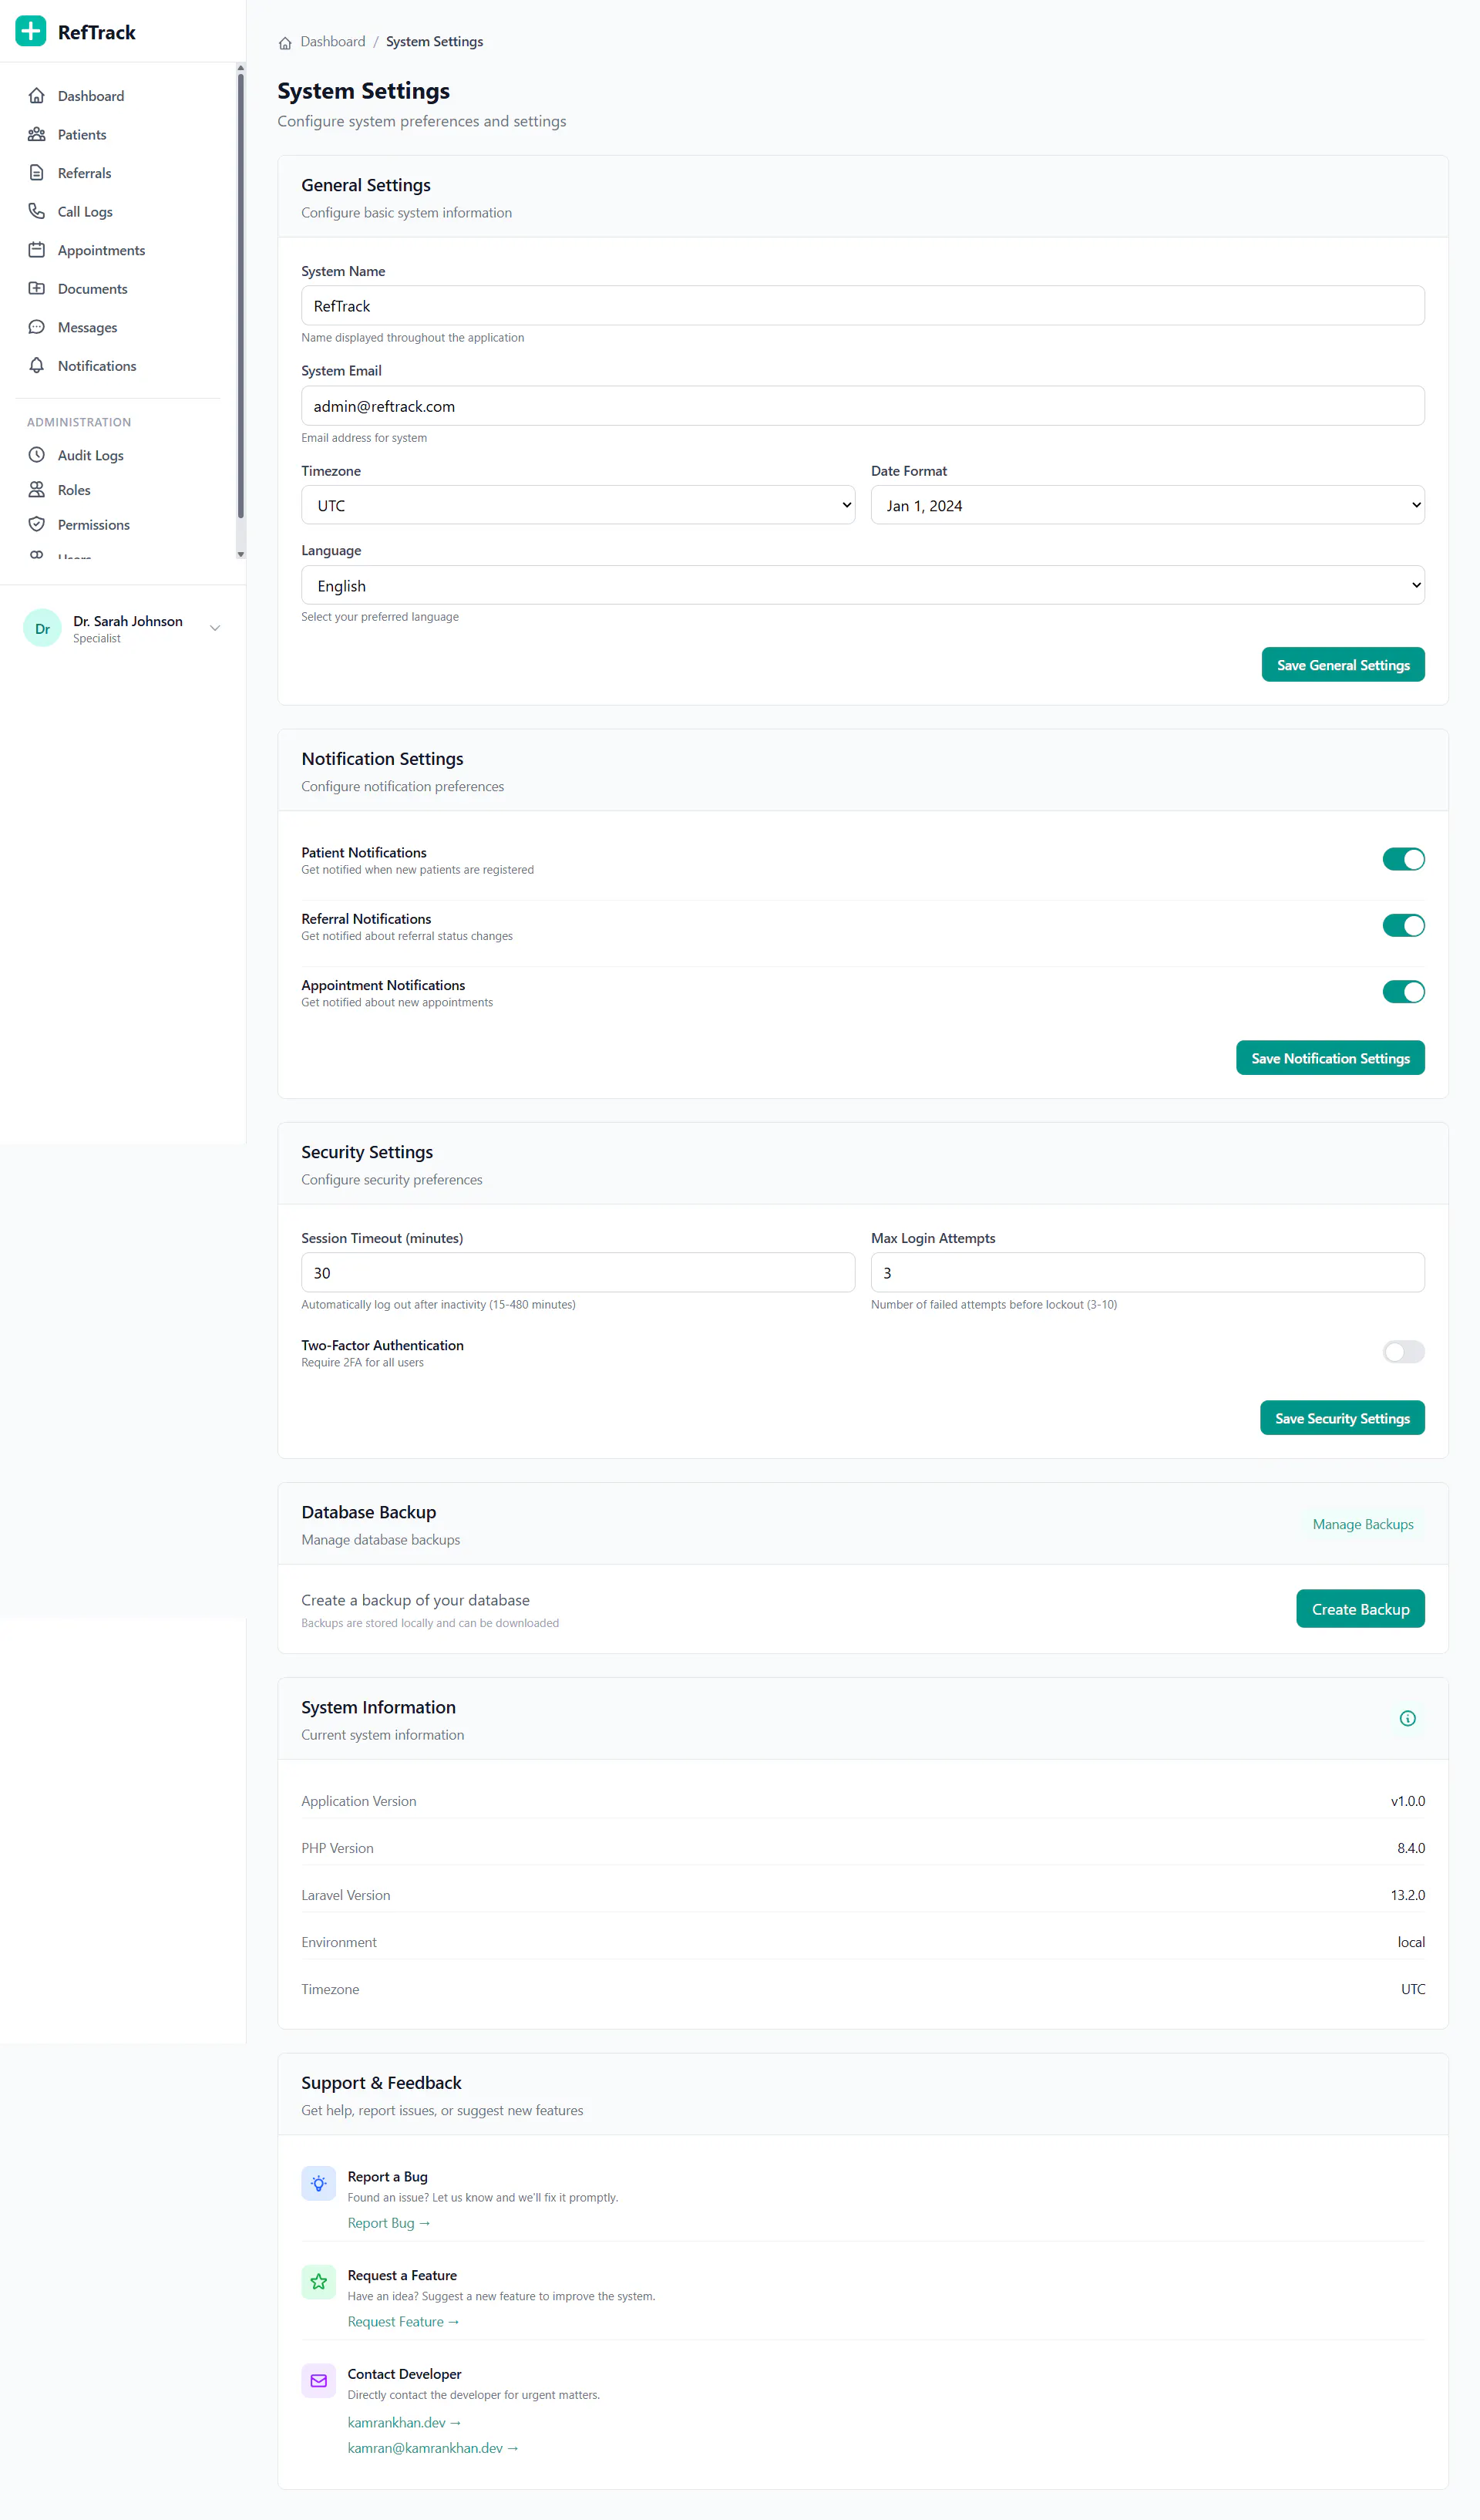Open the kamrankhan.dev link
The image size is (1480, 2520).
click(x=405, y=2422)
